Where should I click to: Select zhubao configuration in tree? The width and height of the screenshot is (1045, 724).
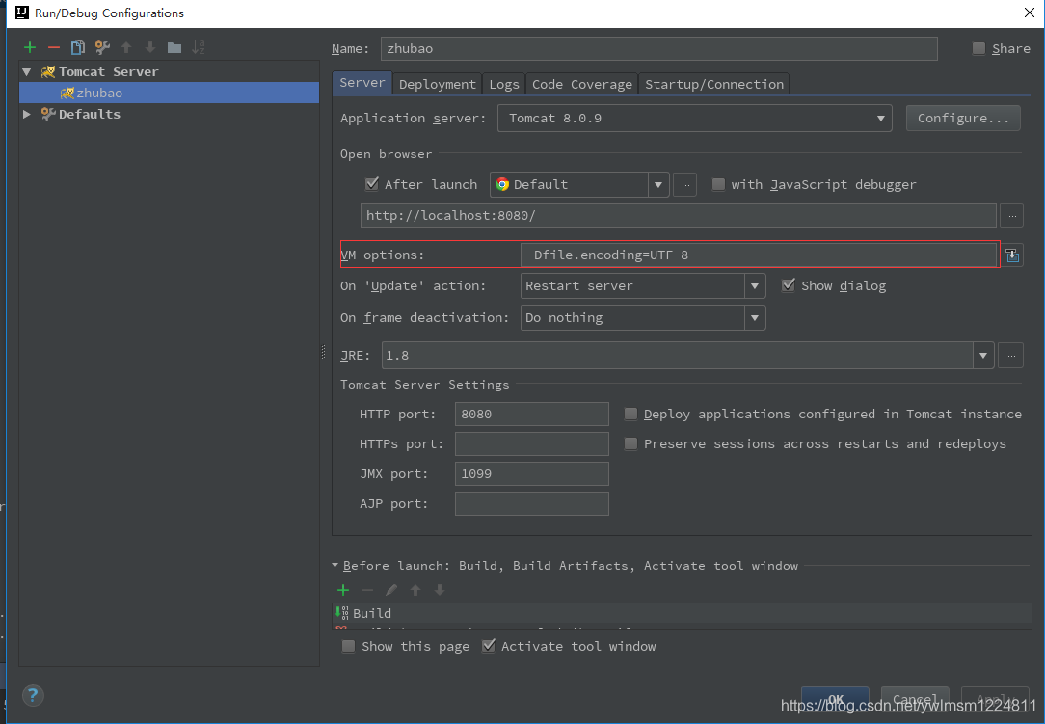[x=170, y=93]
